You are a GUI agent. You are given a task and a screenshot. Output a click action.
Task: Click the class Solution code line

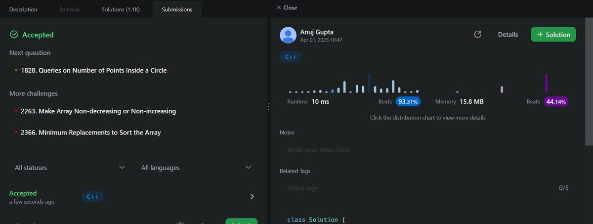315,220
